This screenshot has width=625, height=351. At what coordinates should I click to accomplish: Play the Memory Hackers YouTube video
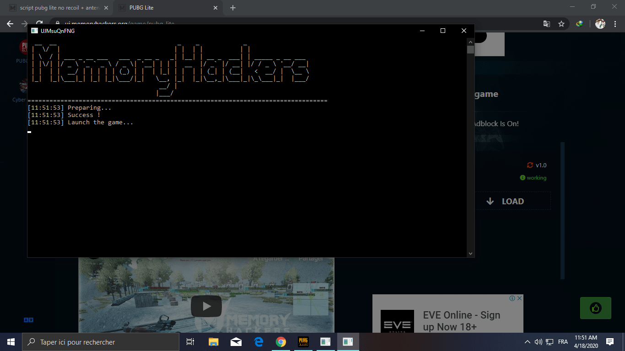click(206, 306)
